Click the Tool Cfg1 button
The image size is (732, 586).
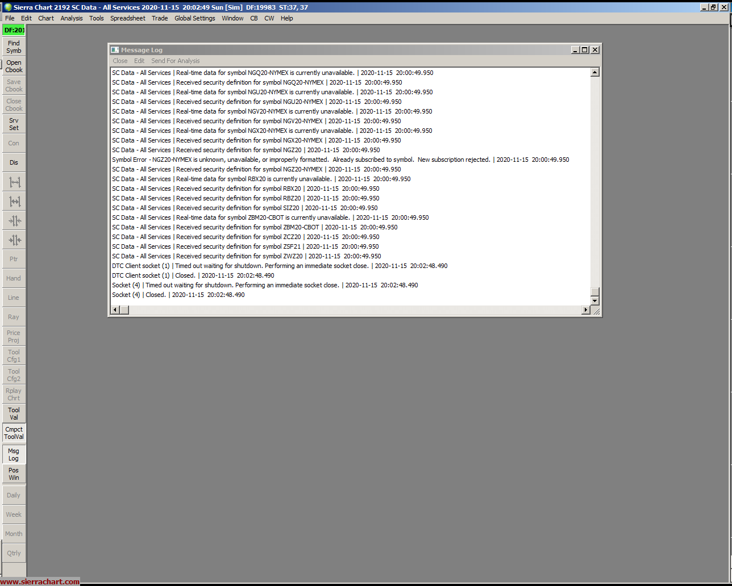[14, 355]
